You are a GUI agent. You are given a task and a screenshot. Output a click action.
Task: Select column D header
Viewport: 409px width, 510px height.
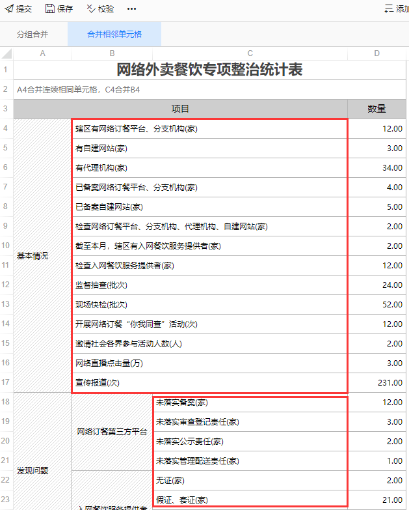(x=377, y=53)
